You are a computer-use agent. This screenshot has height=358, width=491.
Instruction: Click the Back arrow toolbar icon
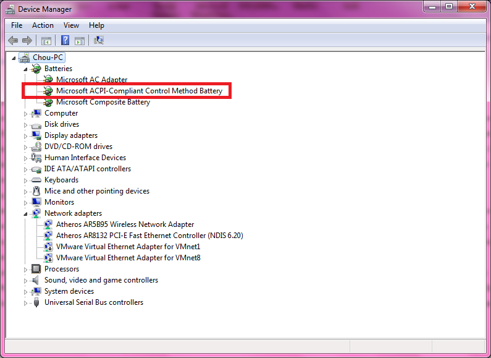pos(13,40)
